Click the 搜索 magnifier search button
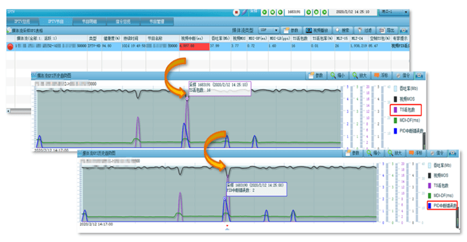Viewport: 467px width, 242px height. 342,30
